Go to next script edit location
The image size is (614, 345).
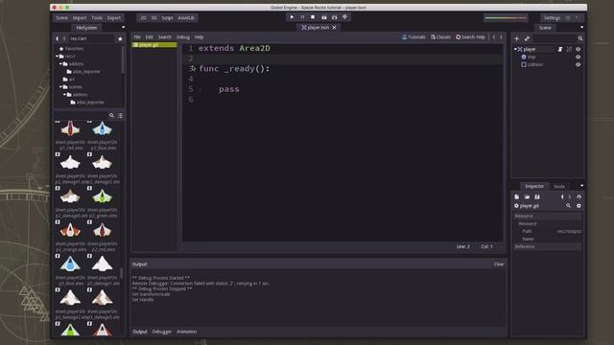[501, 36]
